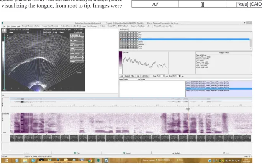Click the Spectrum plot
The width and height of the screenshot is (262, 164).
coord(145,63)
